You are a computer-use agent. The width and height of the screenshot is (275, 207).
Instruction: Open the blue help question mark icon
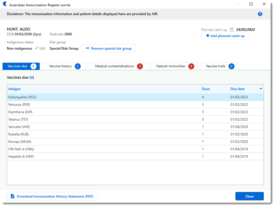click(260, 14)
